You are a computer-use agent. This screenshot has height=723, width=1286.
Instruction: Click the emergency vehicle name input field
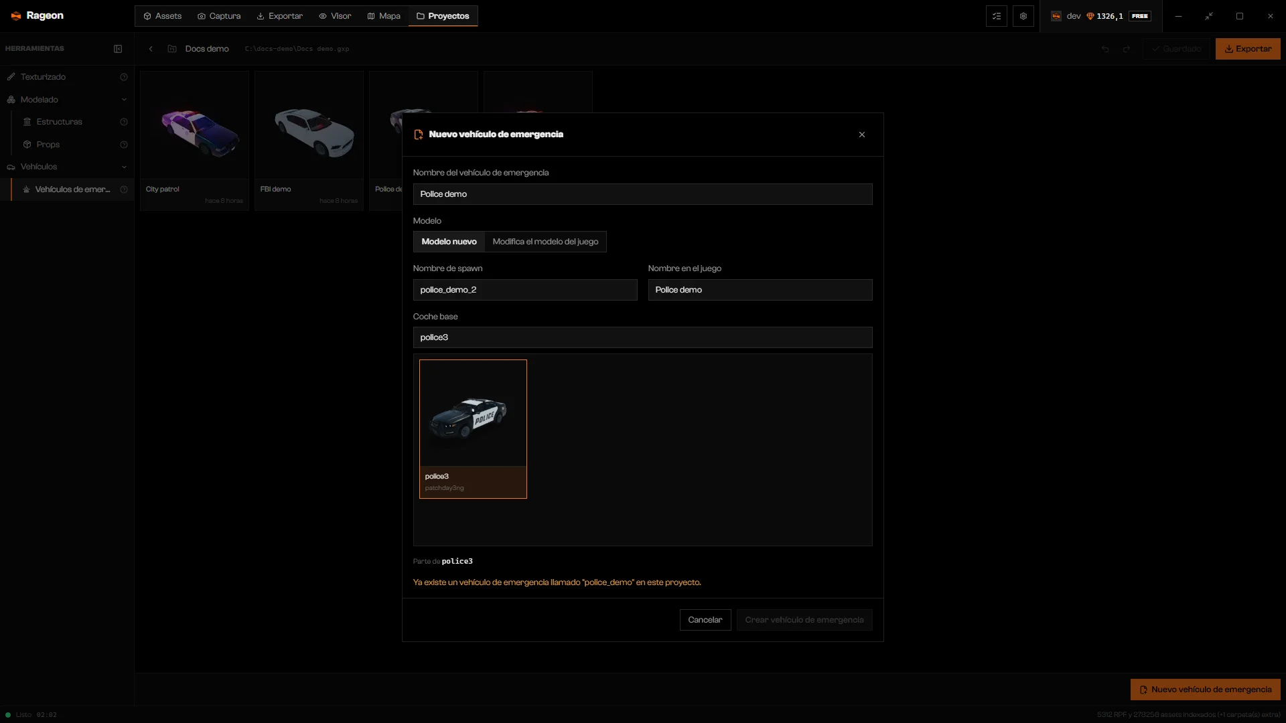642,194
